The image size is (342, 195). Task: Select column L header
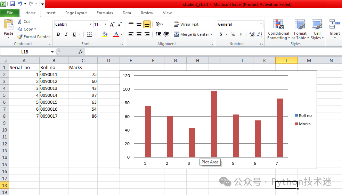click(287, 60)
